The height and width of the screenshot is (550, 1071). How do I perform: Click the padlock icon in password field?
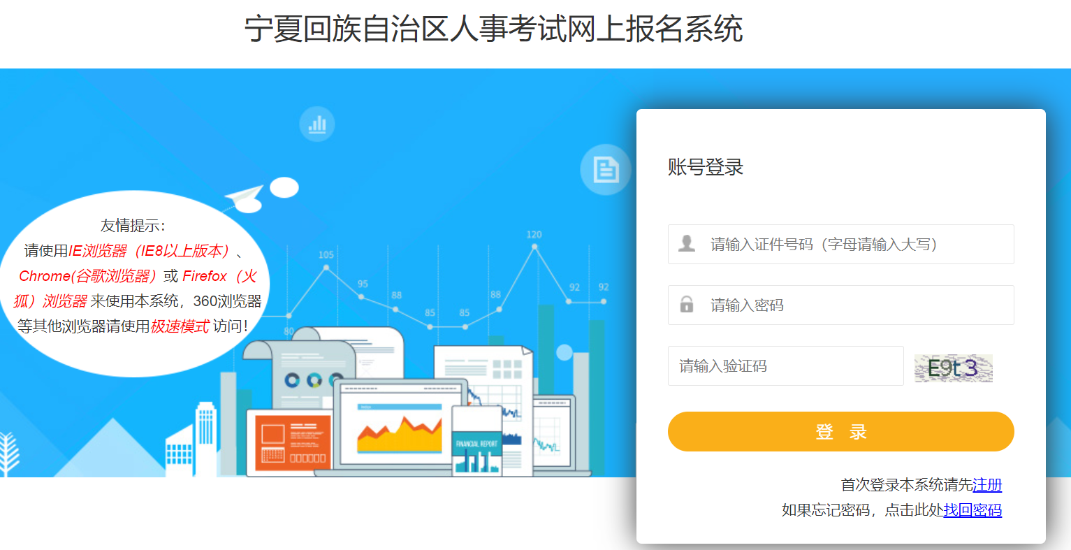click(x=687, y=304)
